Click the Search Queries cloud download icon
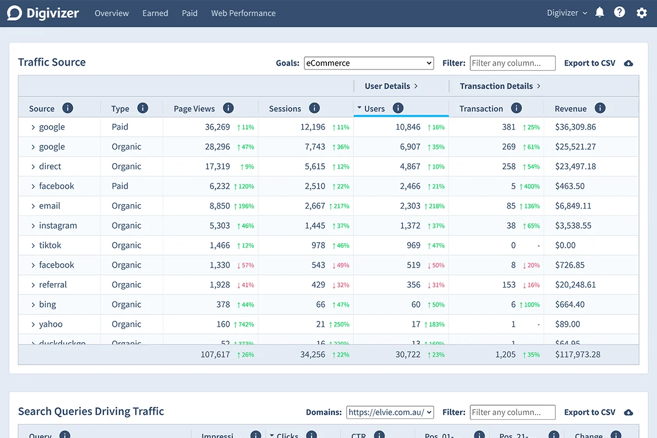657x438 pixels. tap(629, 412)
